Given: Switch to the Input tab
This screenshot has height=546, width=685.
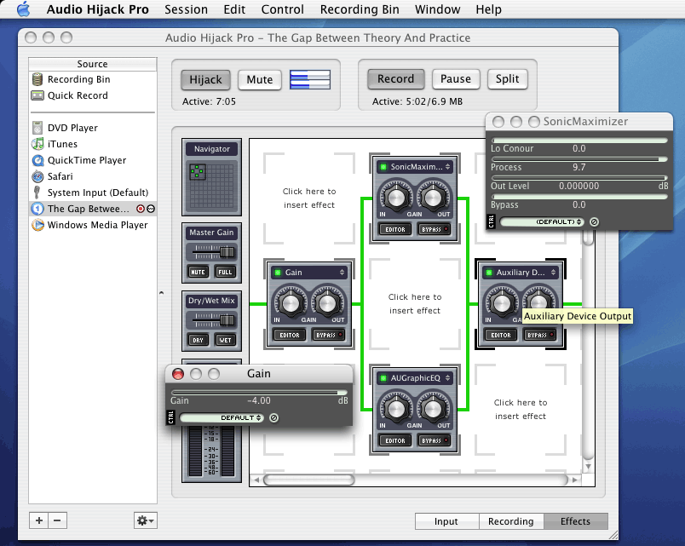Looking at the screenshot, I should pyautogui.click(x=446, y=520).
